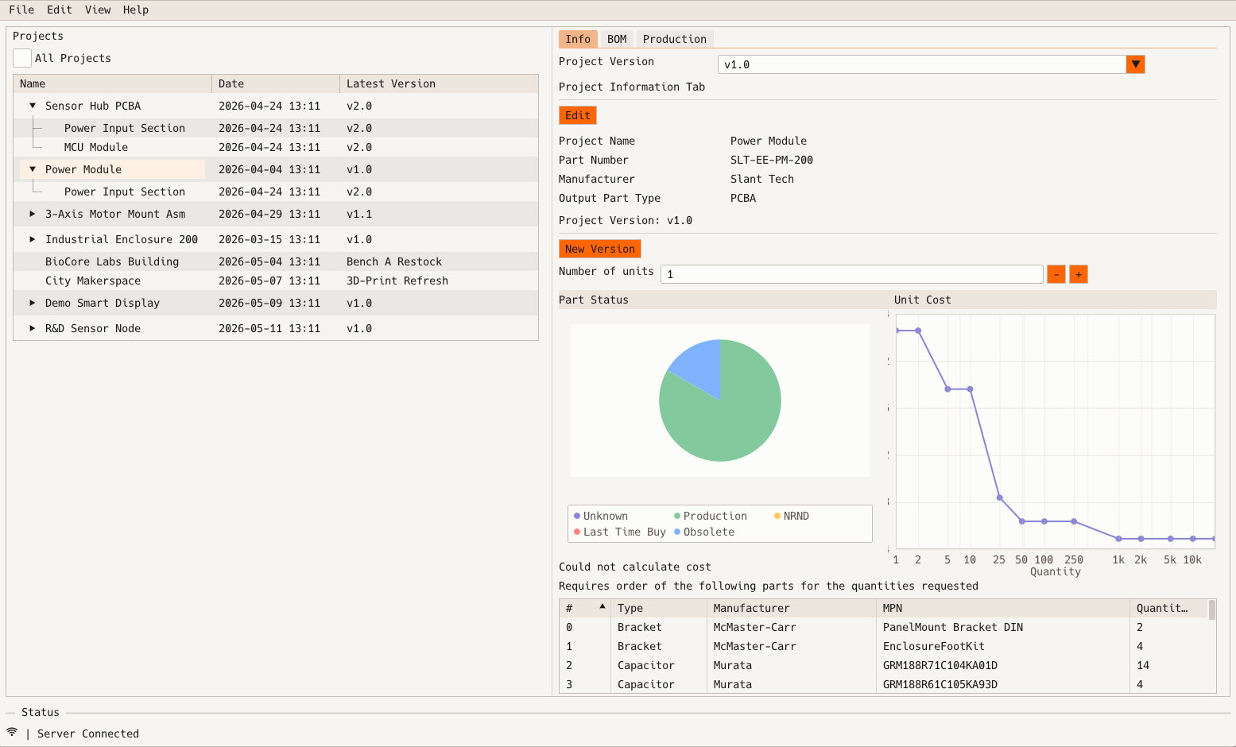
Task: Select the Info tab
Action: 578,39
